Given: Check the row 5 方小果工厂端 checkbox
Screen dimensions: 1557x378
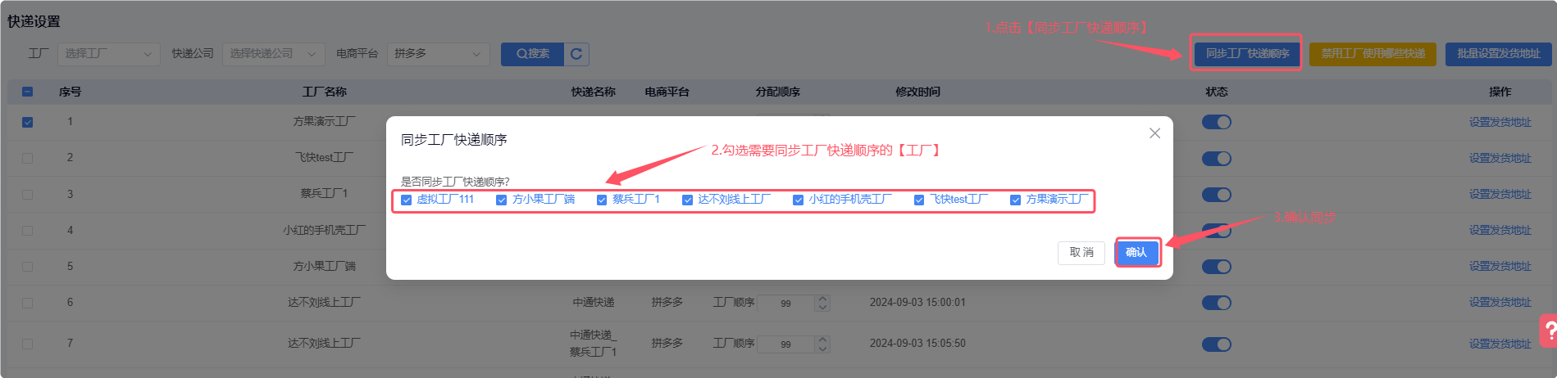Looking at the screenshot, I should 27,266.
